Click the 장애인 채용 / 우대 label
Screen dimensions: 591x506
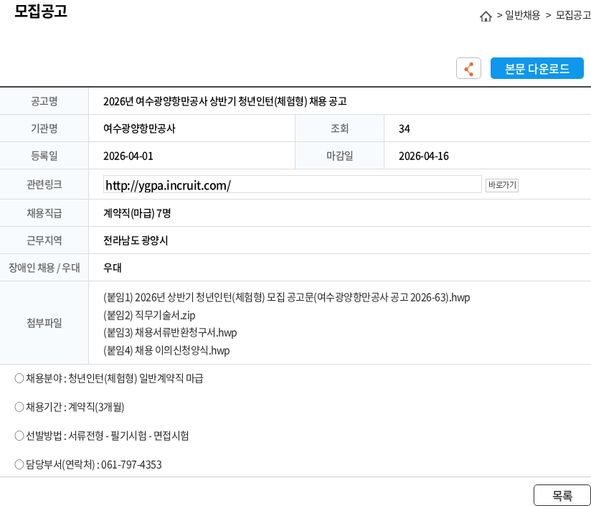tap(44, 268)
